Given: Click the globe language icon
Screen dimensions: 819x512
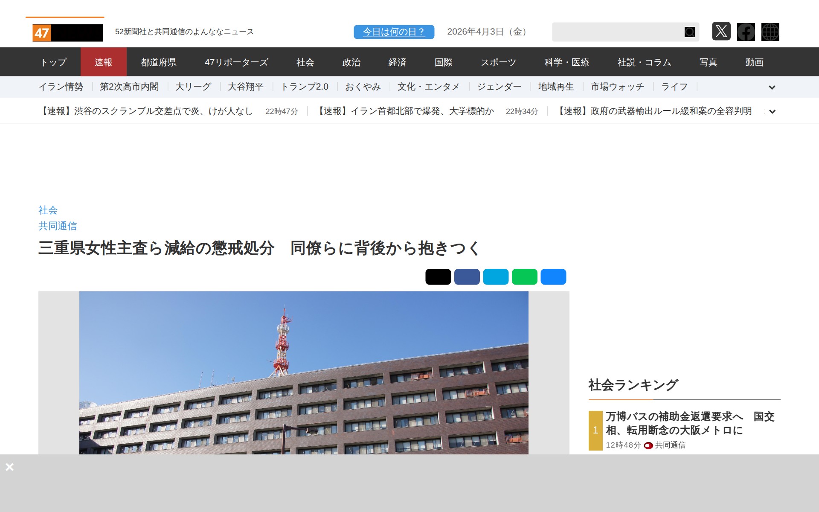Looking at the screenshot, I should 770,32.
